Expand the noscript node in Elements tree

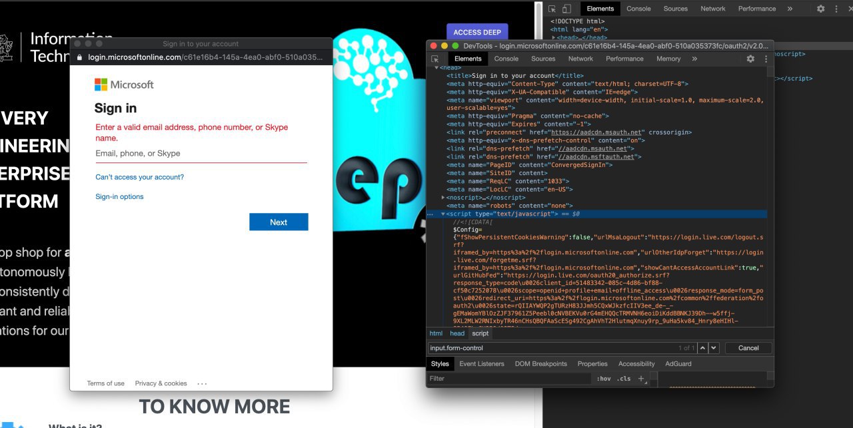(444, 198)
